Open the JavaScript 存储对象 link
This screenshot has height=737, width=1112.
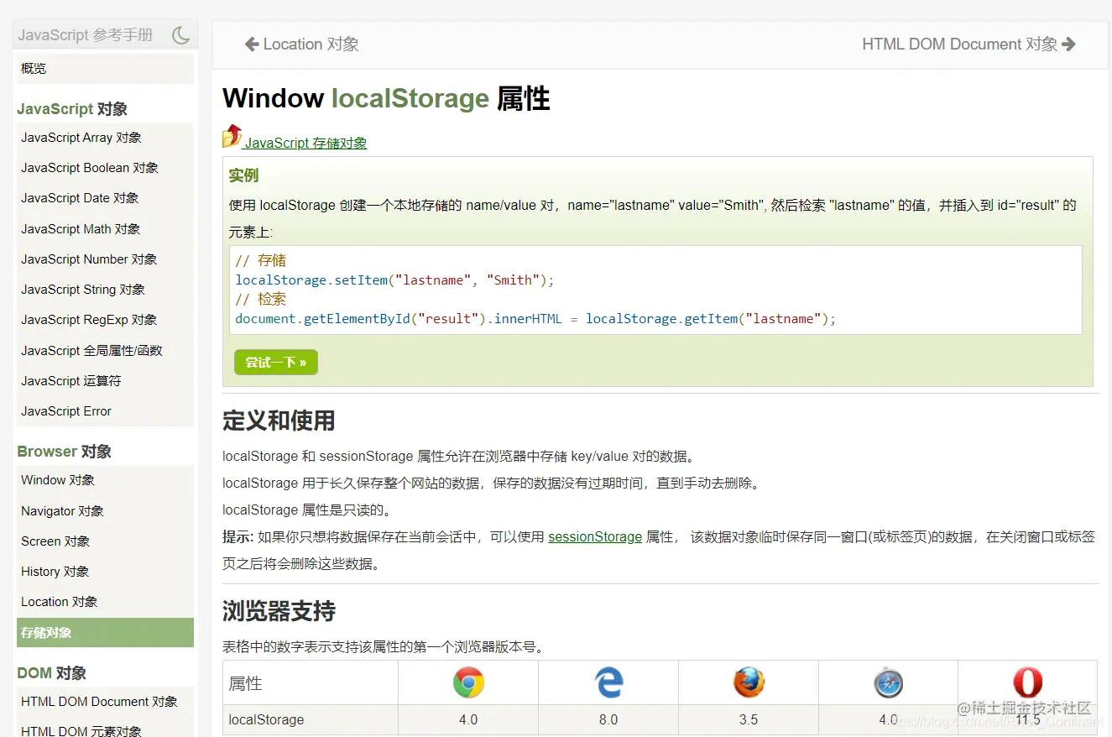point(305,144)
